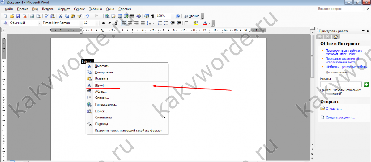Open the 'Приступая к работе' pane dropdown arrow
This screenshot has height=162, width=371.
pyautogui.click(x=363, y=31)
